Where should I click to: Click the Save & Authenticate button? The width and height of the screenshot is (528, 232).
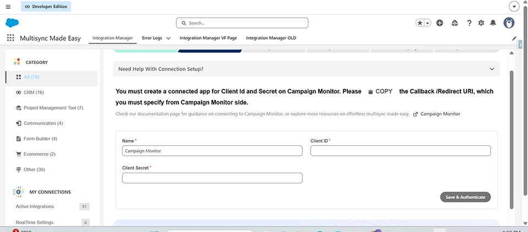(465, 197)
